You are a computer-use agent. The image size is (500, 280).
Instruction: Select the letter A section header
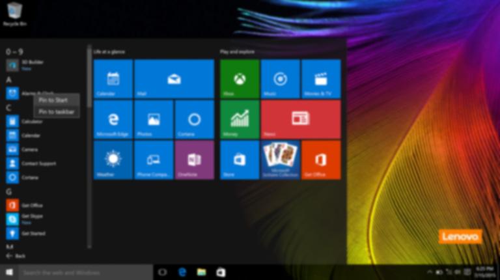pyautogui.click(x=8, y=79)
